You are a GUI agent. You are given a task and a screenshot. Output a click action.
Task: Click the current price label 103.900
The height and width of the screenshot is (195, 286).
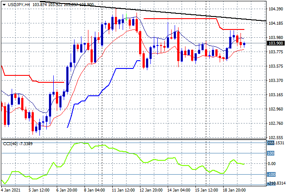point(276,43)
